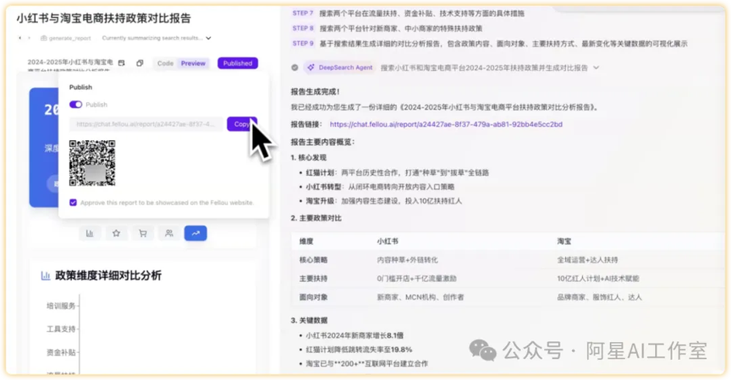The height and width of the screenshot is (380, 731).
Task: Click table cell 品牌商家、服饰红人、达人
Action: (600, 297)
